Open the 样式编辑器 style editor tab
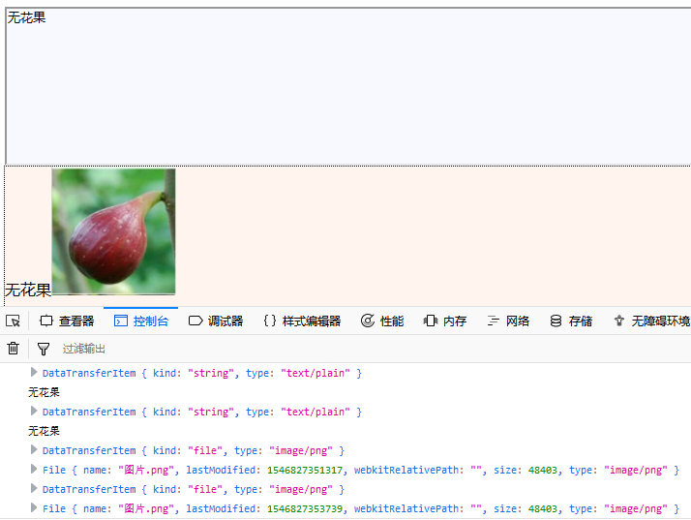 click(302, 321)
